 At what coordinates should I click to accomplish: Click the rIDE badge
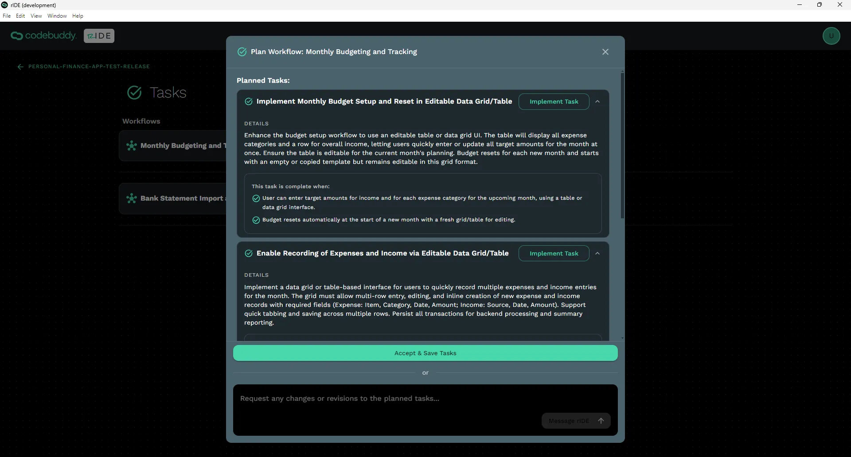click(x=99, y=36)
